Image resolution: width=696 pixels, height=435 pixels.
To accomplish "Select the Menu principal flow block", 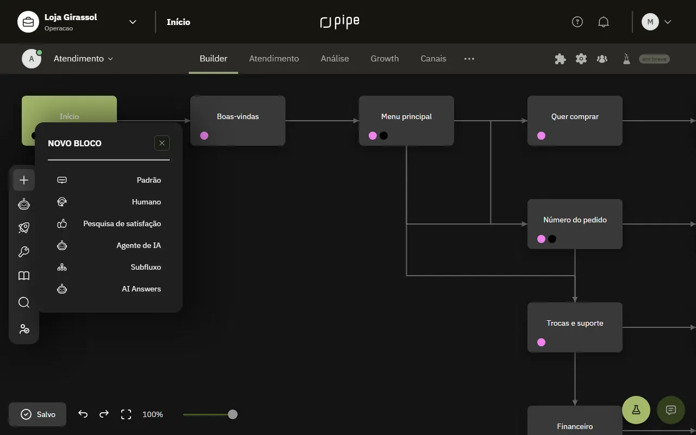I will coord(406,121).
